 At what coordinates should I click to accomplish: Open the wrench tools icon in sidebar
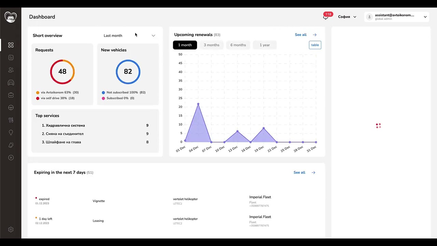pos(11,120)
